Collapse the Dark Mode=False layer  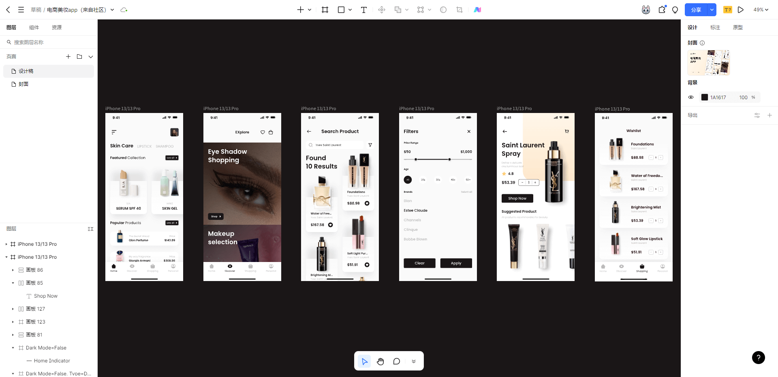click(x=13, y=348)
